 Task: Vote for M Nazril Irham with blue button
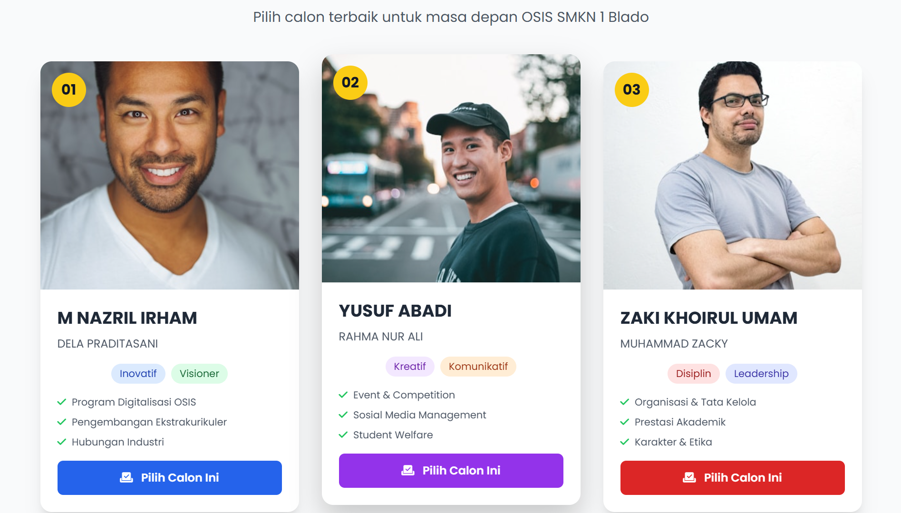coord(170,477)
